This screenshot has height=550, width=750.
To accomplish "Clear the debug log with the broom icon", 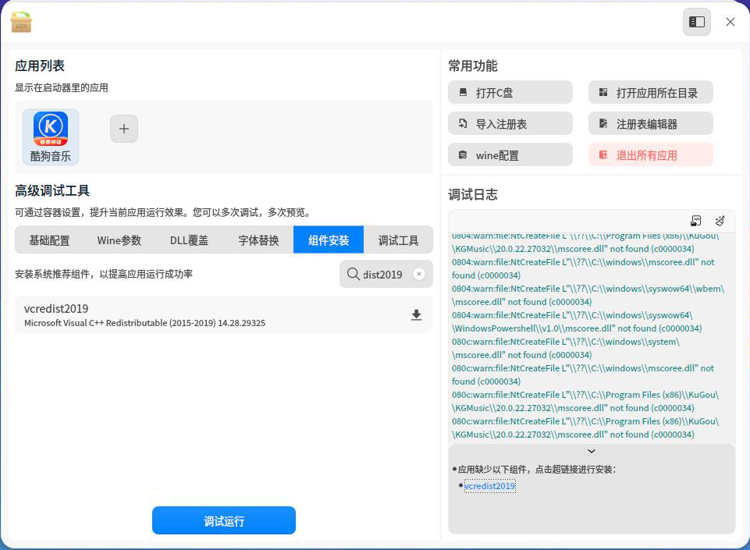I will pyautogui.click(x=720, y=221).
